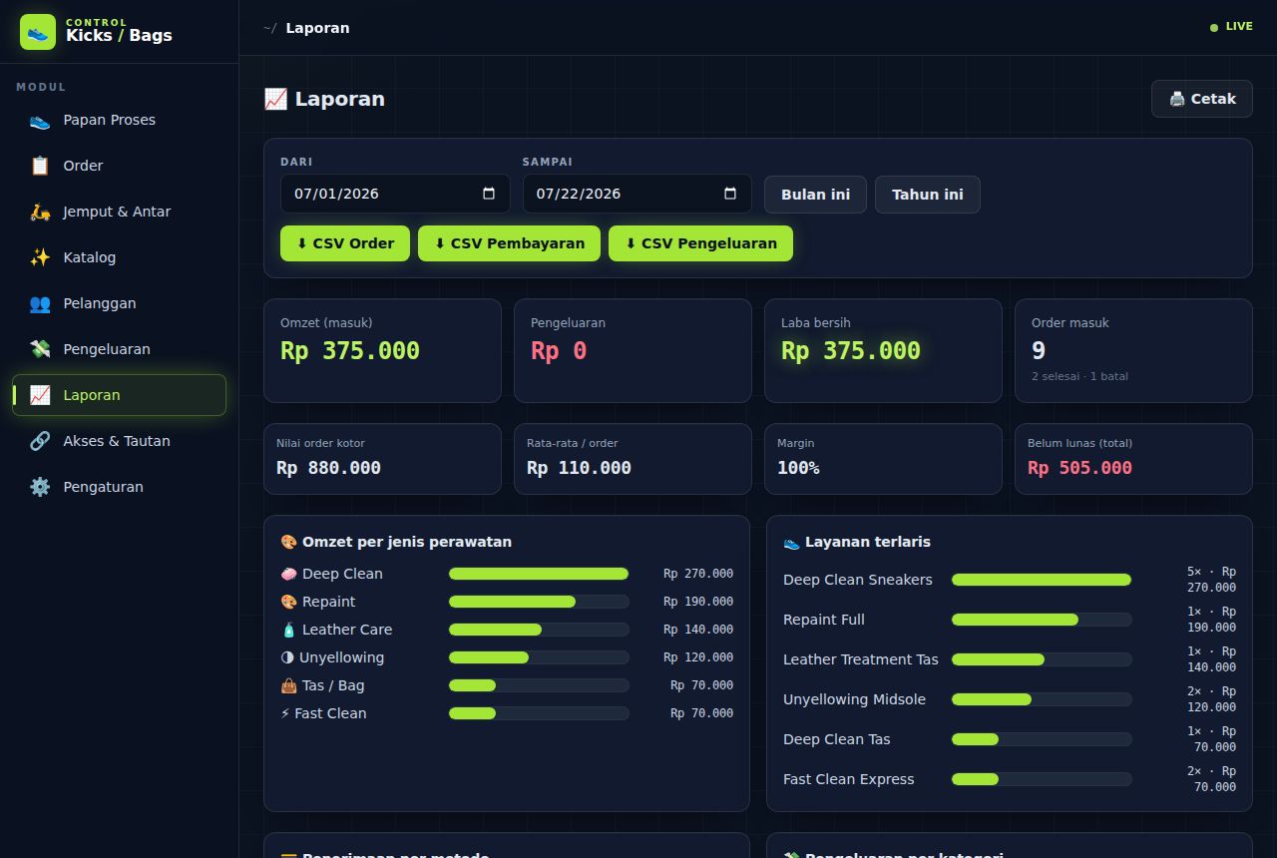Viewport: 1277px width, 858px height.
Task: Click the Deep Clean revenue progress bar
Action: coord(539,574)
